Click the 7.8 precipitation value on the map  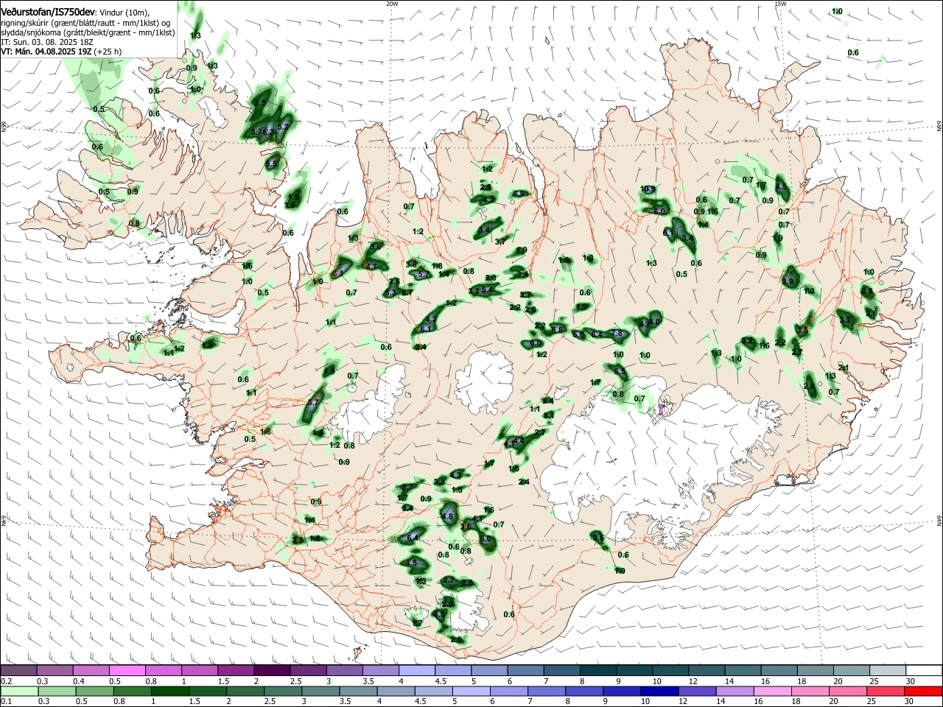point(618,334)
